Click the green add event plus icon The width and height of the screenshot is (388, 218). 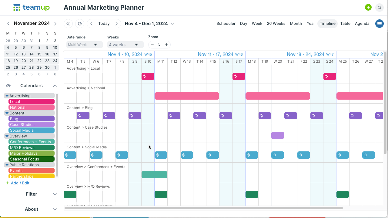pyautogui.click(x=368, y=8)
